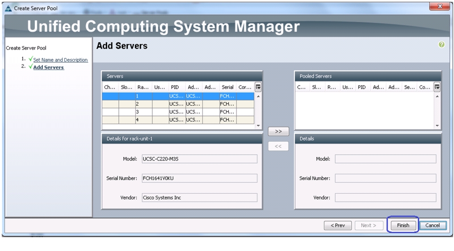
Task: Click Co... column header in Pooled Servers
Action: [x=425, y=87]
